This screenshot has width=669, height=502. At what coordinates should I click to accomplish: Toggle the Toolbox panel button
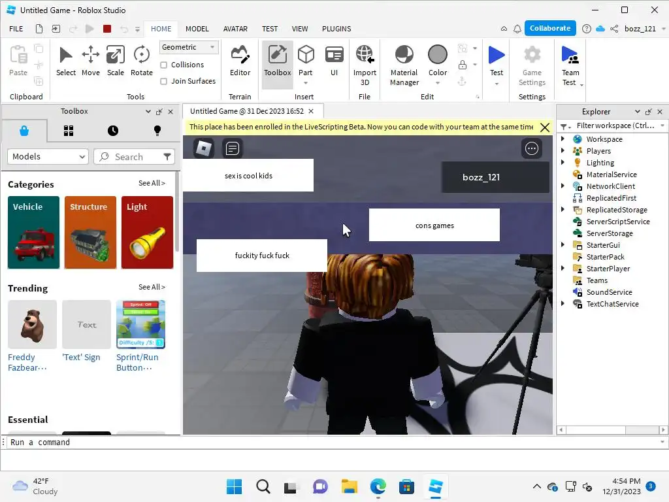click(277, 64)
